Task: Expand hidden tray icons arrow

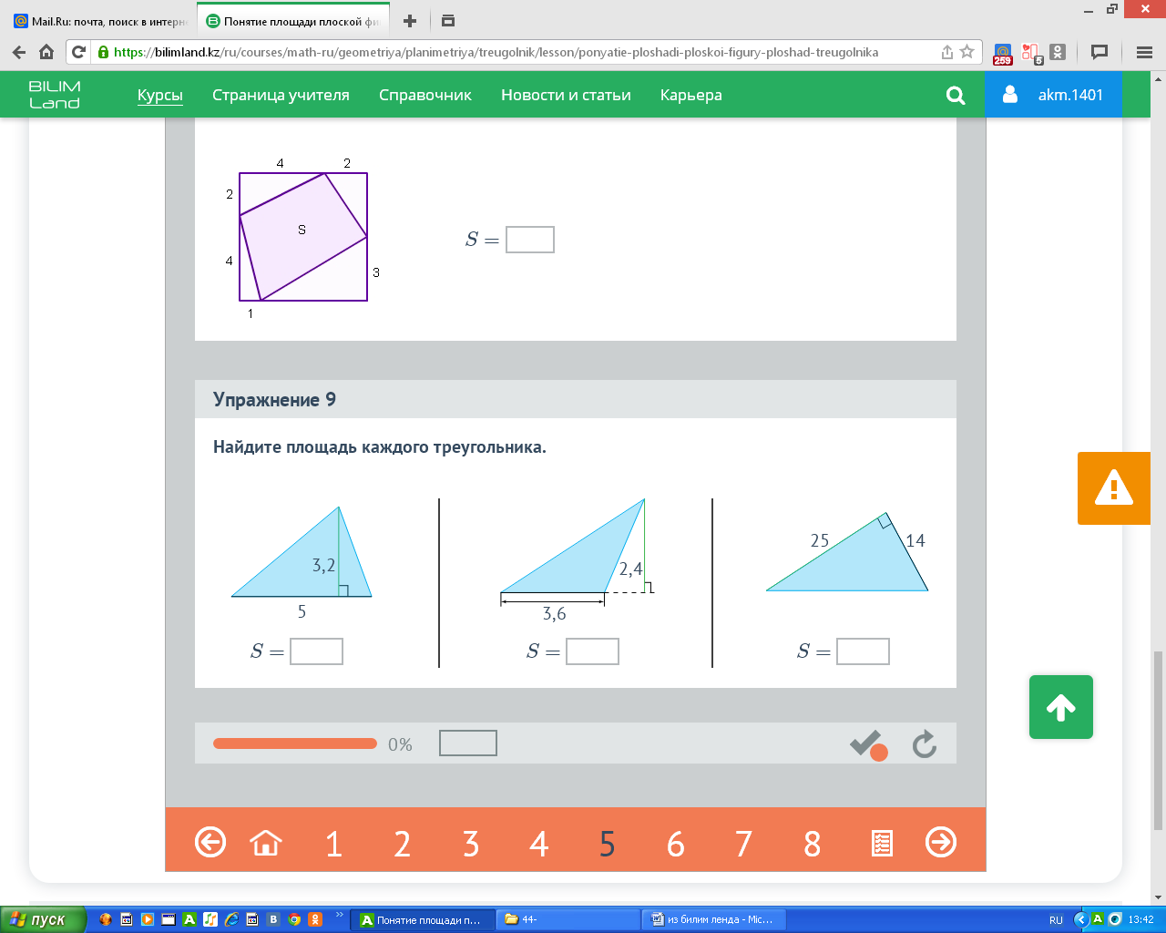Action: pyautogui.click(x=1081, y=919)
